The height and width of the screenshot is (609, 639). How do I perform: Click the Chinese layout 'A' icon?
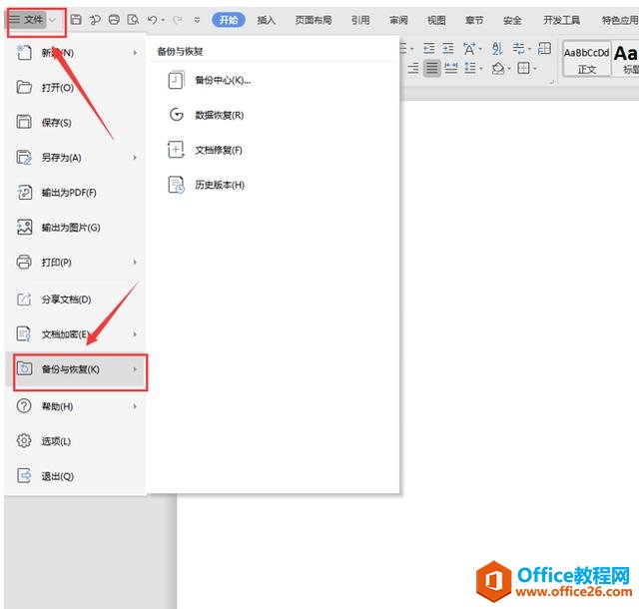tap(468, 49)
